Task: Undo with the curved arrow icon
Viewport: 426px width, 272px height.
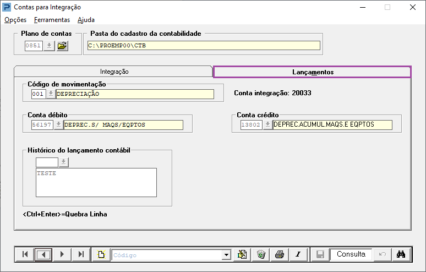Action: coord(383,254)
